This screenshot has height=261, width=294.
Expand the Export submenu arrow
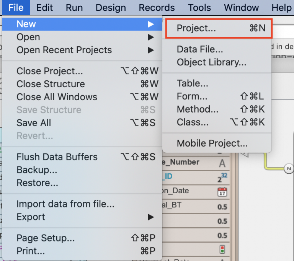click(151, 217)
